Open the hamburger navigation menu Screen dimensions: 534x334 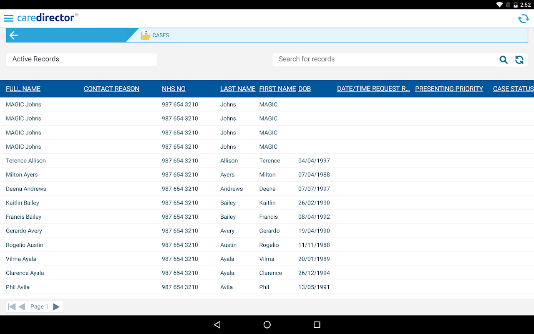8,18
